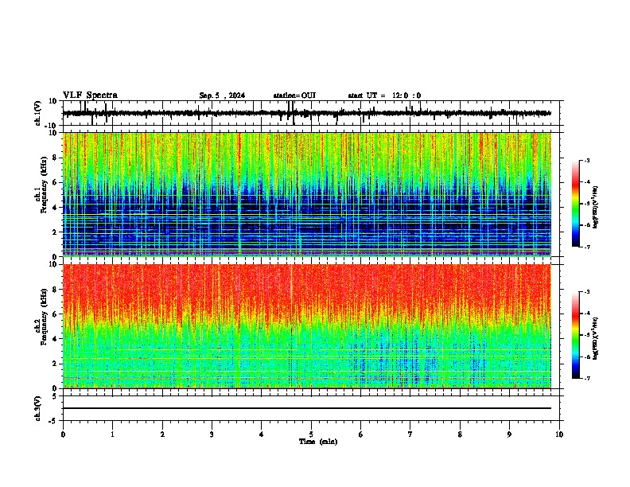Click the "VLF Spectra" title text
Viewport: 630px width, 487px height.
coord(90,95)
